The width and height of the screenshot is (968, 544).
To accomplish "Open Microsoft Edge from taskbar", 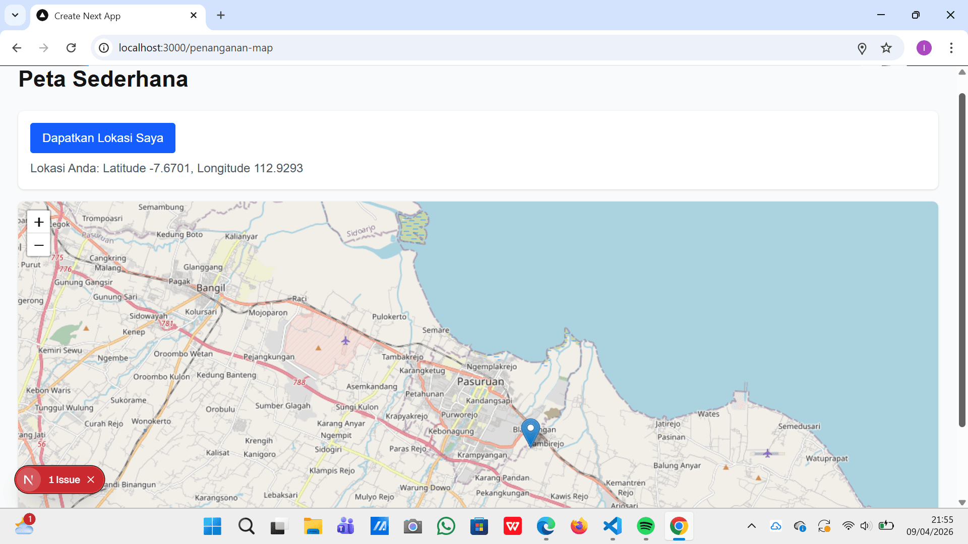I will click(546, 526).
